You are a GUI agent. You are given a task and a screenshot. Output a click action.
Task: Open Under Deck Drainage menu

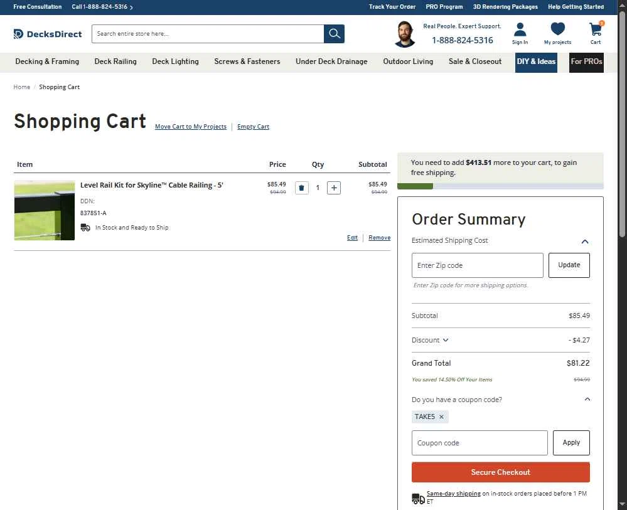tap(331, 61)
